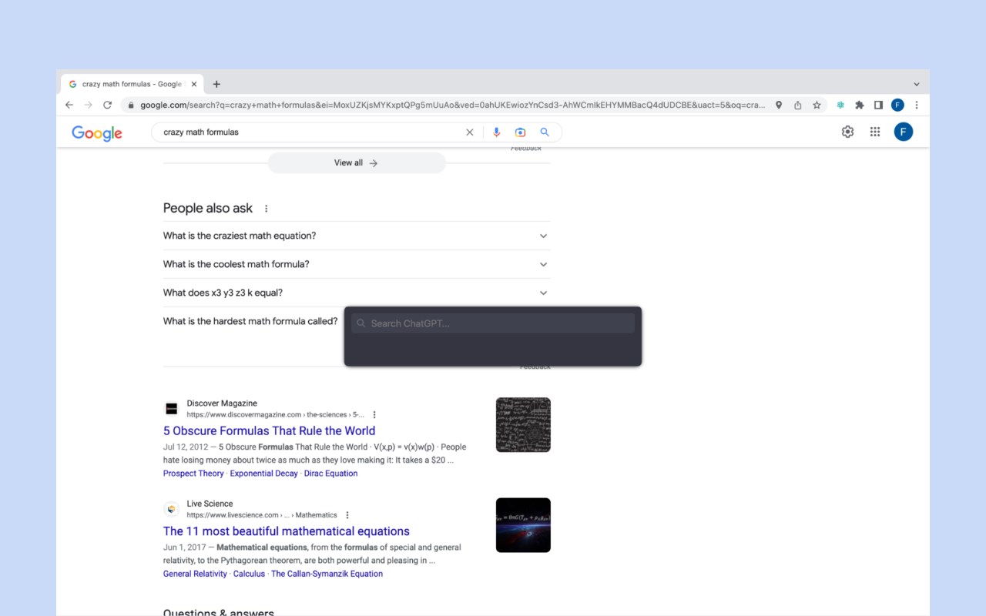Click the Search ChatGPT input field
The width and height of the screenshot is (986, 616).
[x=493, y=323]
